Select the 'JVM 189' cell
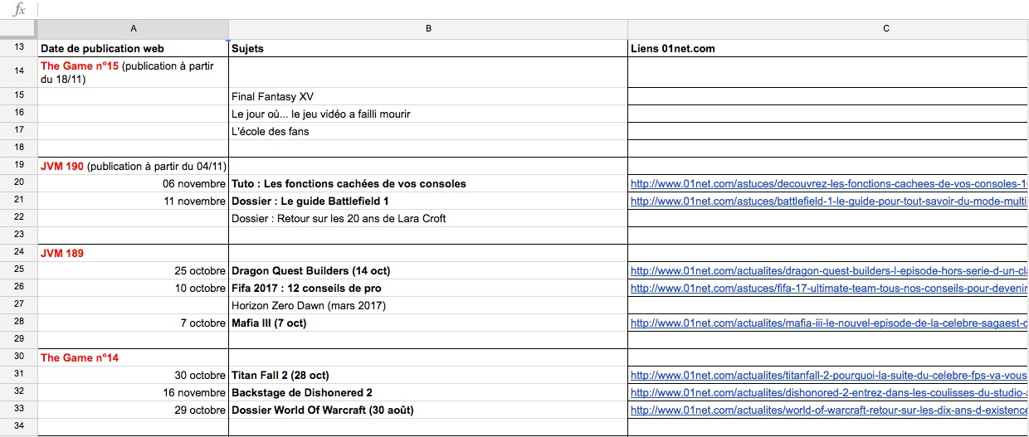Viewport: 1029px width, 437px height. pyautogui.click(x=134, y=253)
